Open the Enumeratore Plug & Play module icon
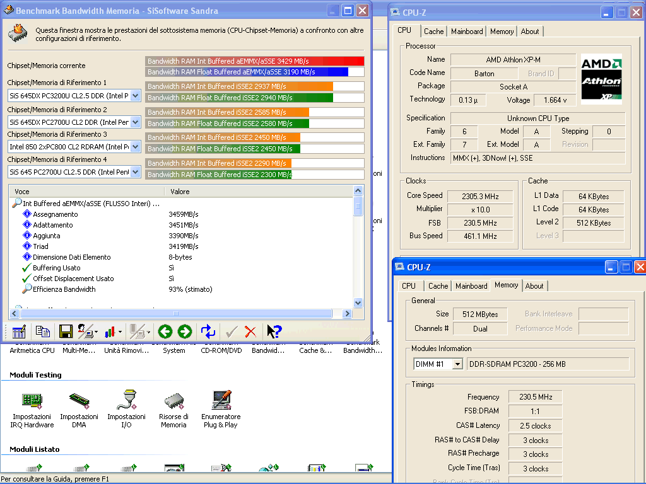 [221, 400]
